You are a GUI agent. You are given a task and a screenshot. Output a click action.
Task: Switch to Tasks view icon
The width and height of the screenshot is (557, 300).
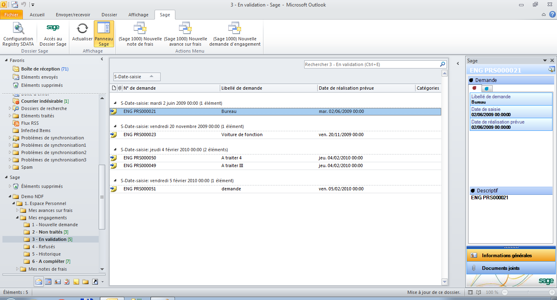point(67,282)
